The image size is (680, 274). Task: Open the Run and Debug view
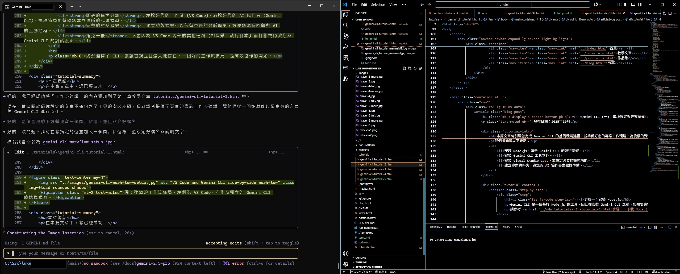[345, 47]
